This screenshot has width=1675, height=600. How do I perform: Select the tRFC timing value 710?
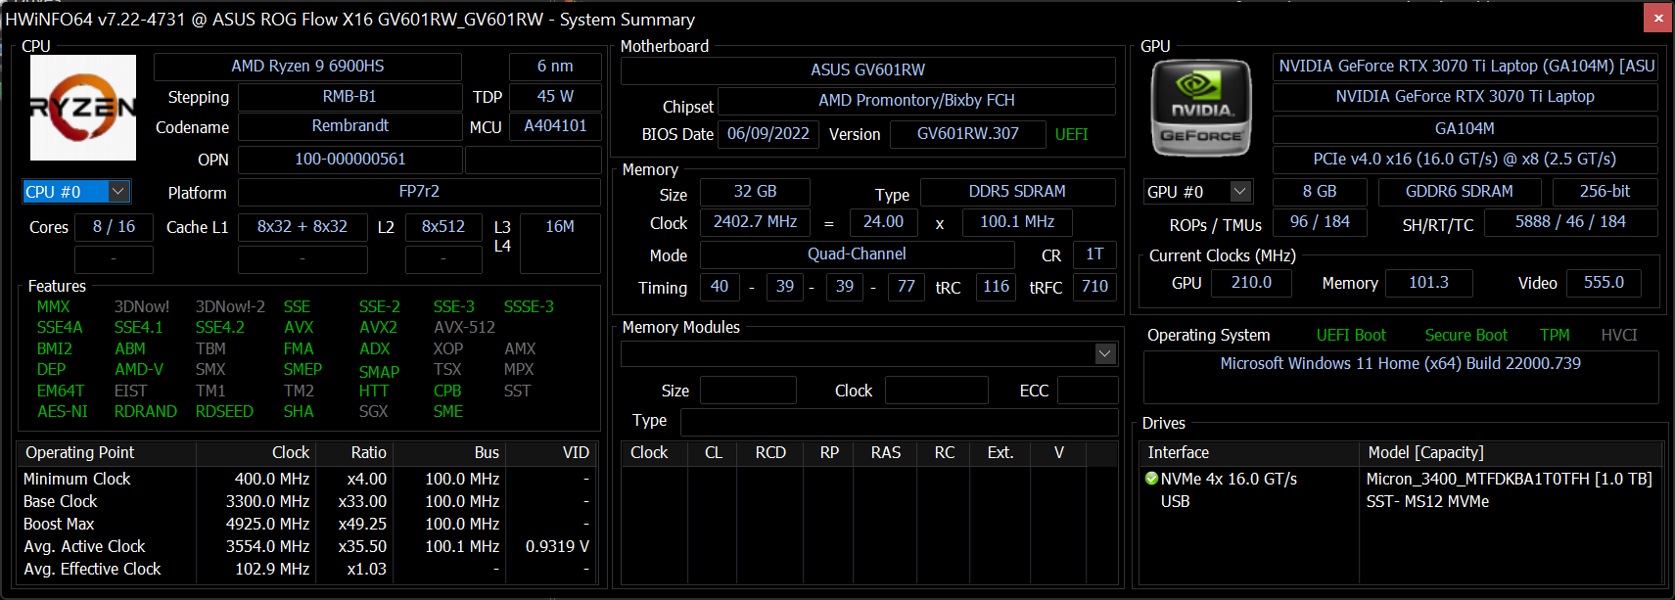pos(1094,287)
